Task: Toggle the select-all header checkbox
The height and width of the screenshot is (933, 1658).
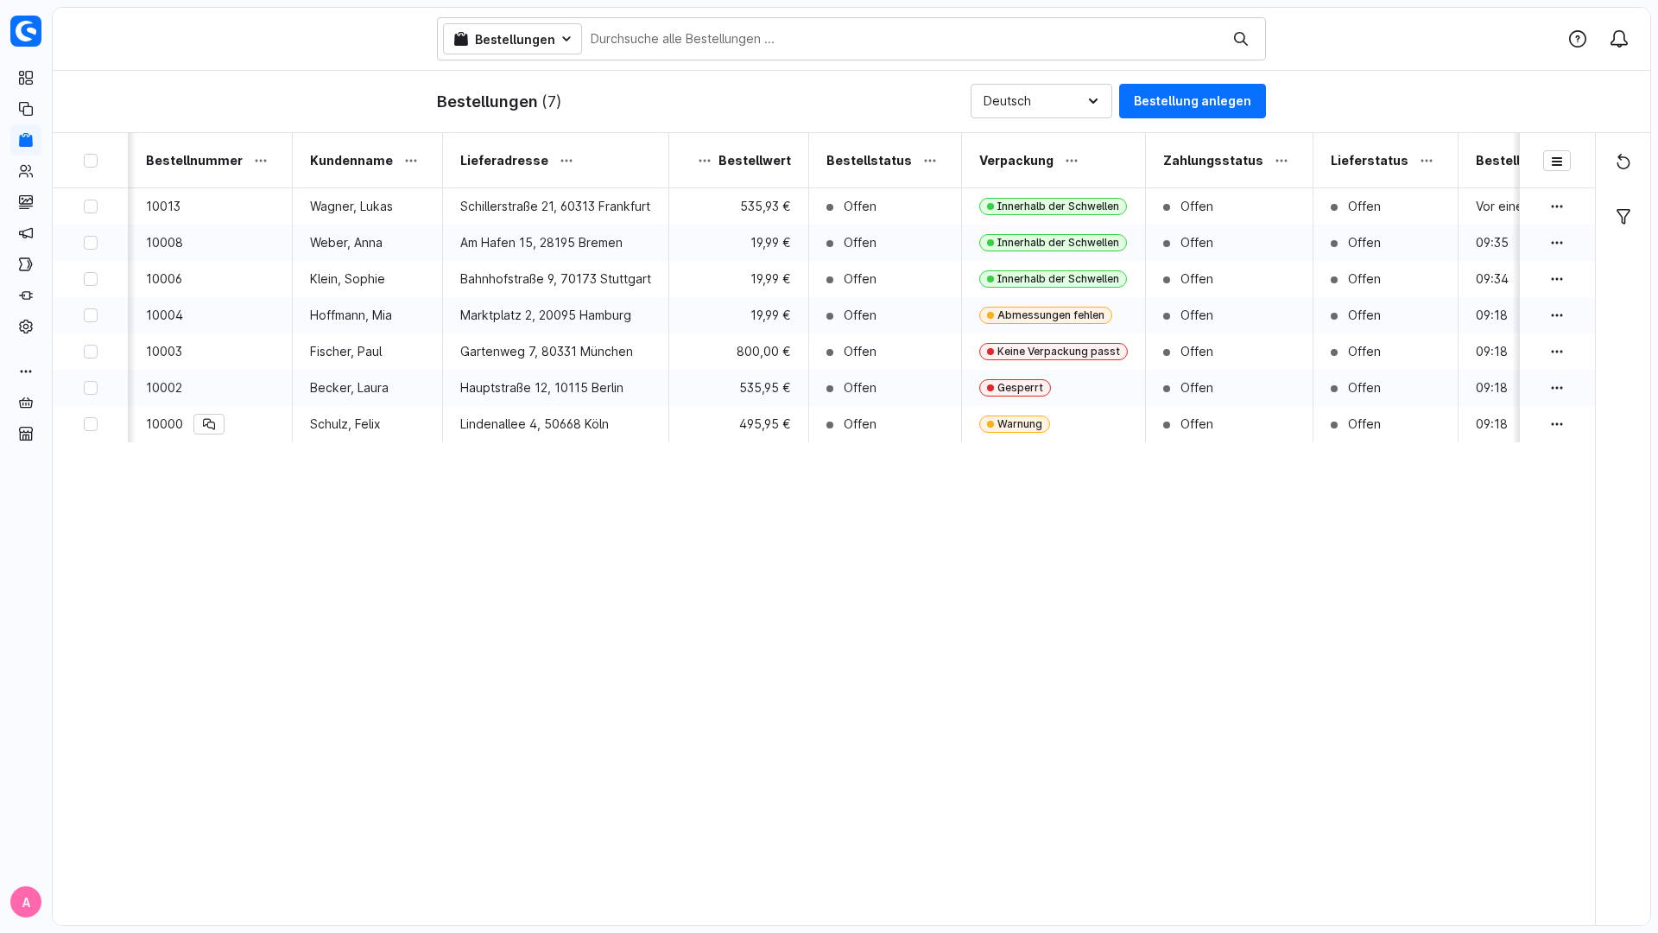Action: (91, 161)
